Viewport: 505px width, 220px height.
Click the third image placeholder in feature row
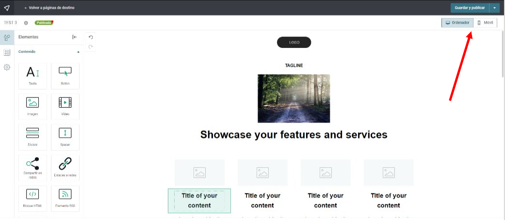[326, 173]
